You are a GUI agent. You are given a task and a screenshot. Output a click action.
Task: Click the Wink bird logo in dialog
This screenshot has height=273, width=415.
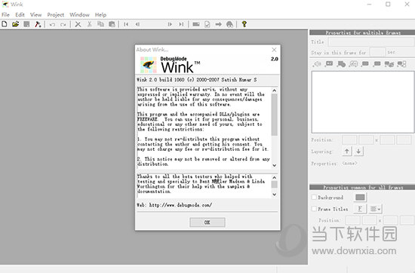click(x=149, y=65)
